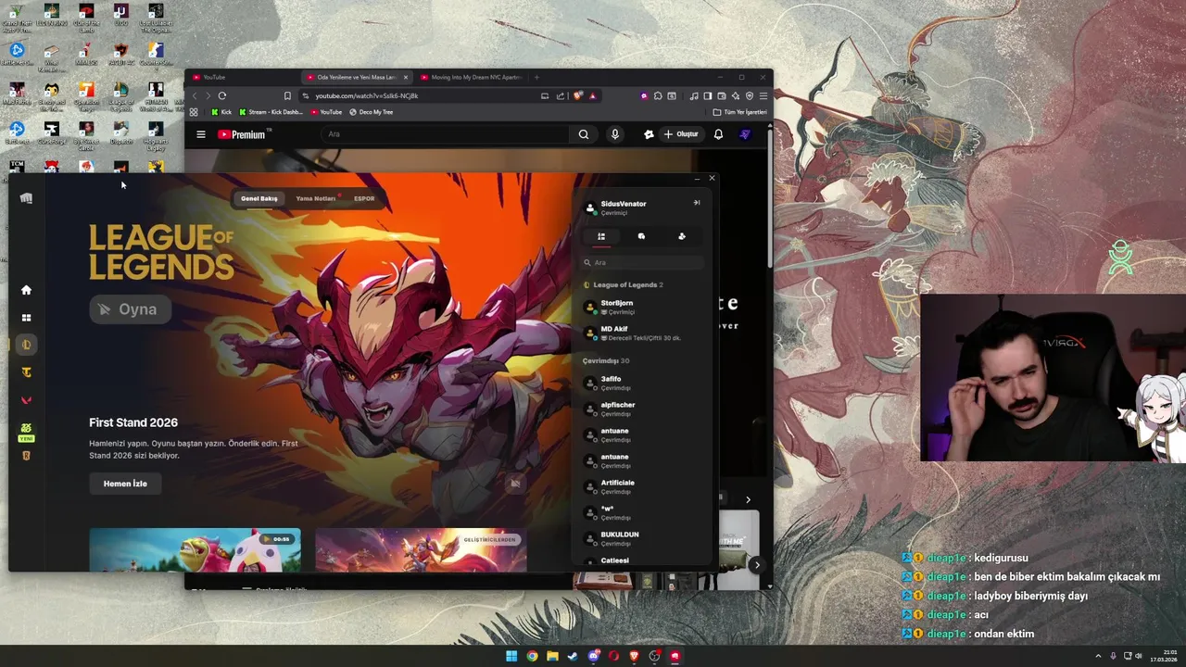Select friend StorBjorn in the list
1186x667 pixels.
point(643,308)
